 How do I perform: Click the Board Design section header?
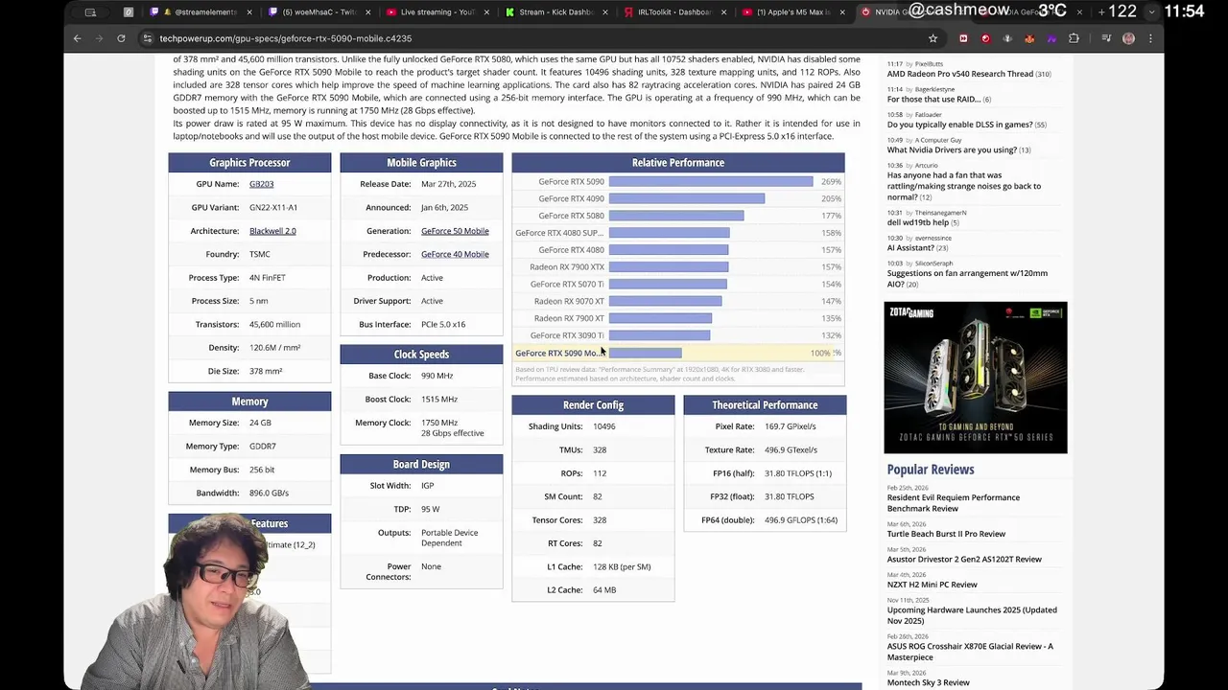[421, 465]
